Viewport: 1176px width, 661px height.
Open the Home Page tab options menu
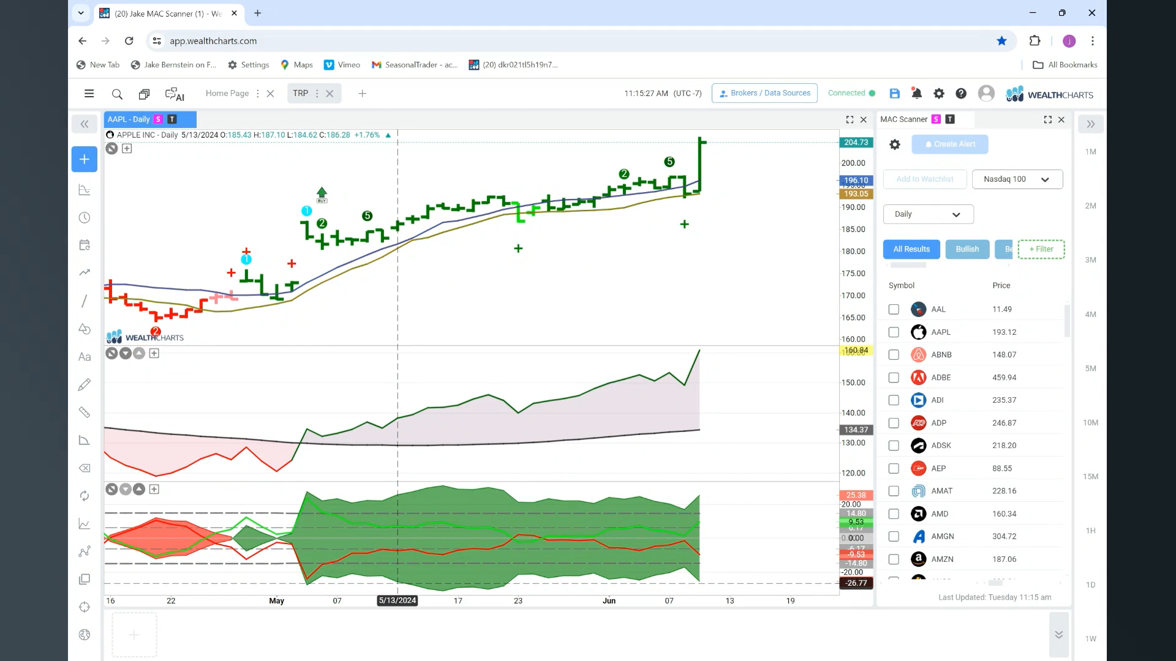click(257, 94)
